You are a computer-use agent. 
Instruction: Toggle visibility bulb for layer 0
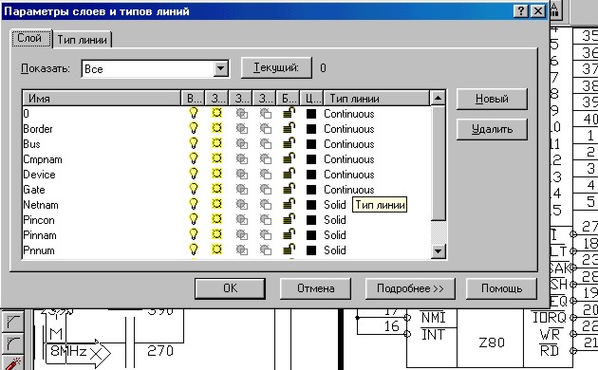coord(194,113)
